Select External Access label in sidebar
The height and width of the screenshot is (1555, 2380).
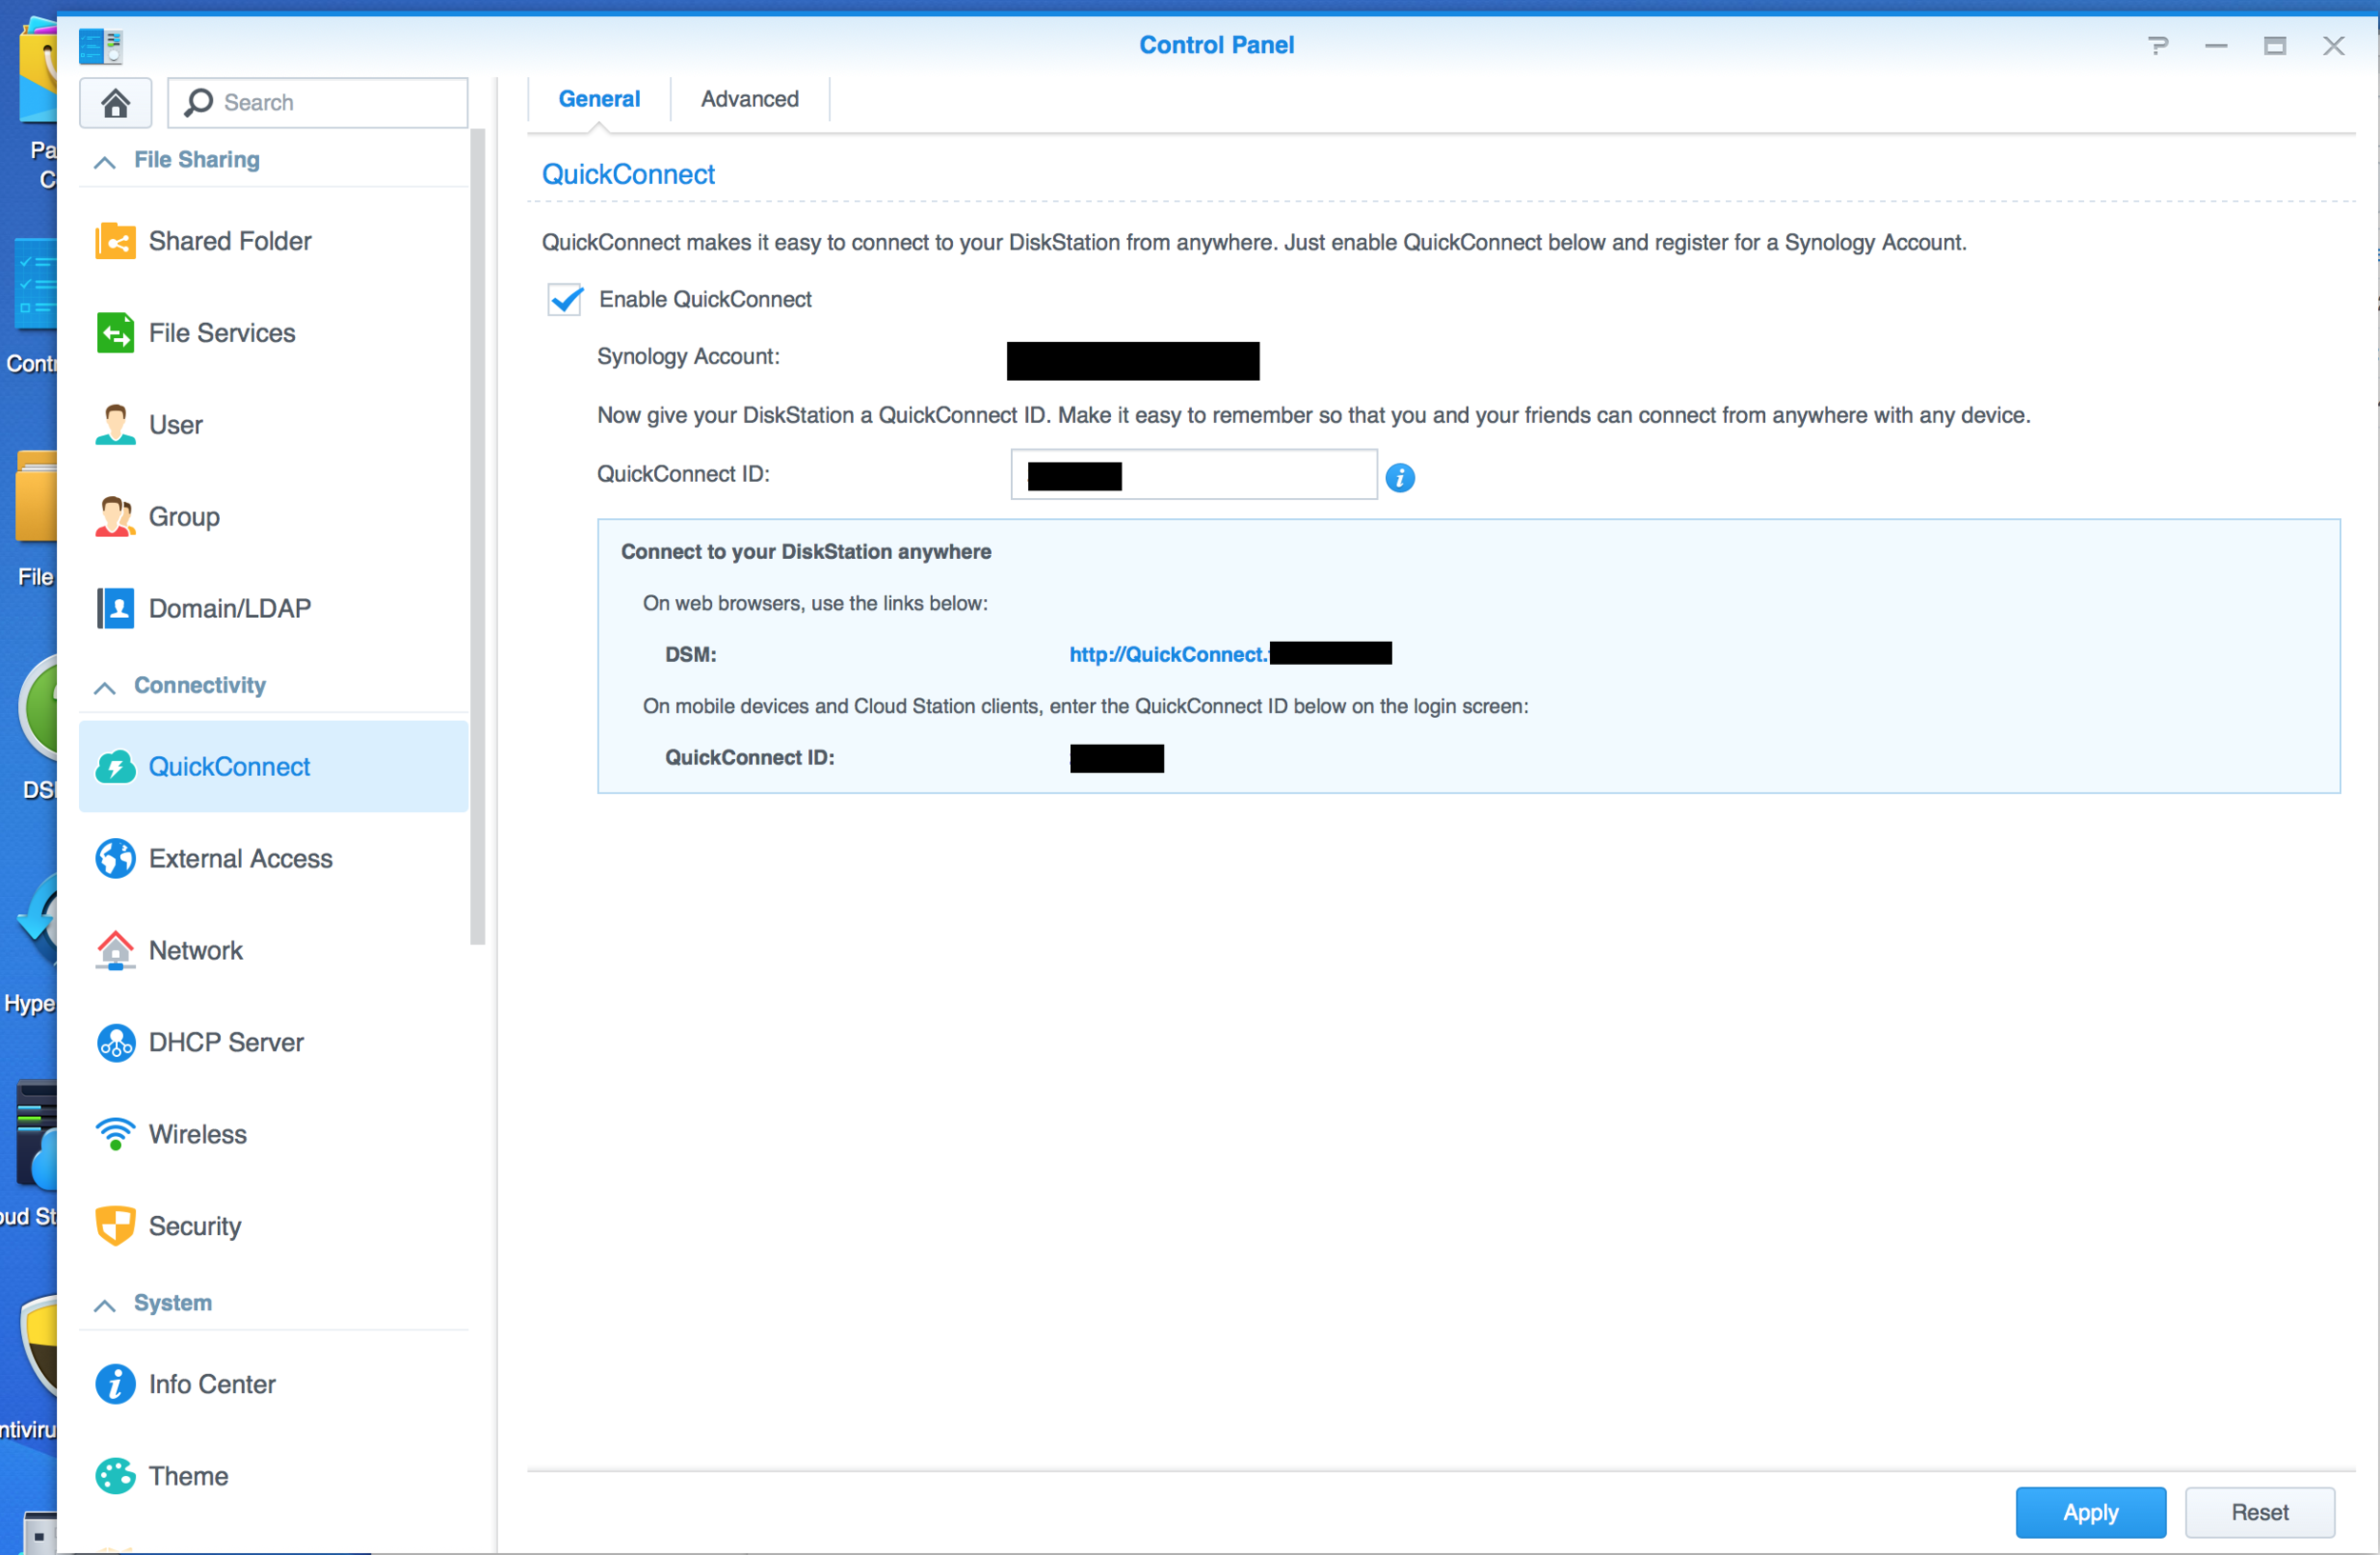tap(241, 859)
